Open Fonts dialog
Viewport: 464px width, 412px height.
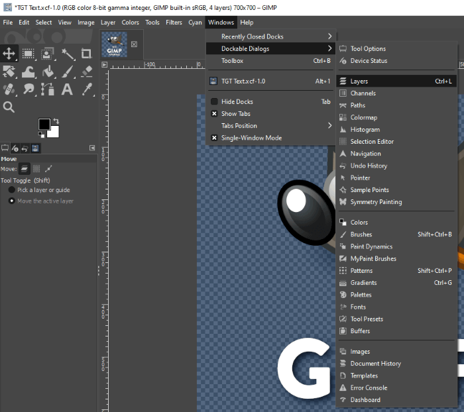(x=396, y=307)
